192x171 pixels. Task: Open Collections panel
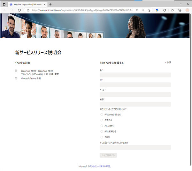tap(180, 10)
